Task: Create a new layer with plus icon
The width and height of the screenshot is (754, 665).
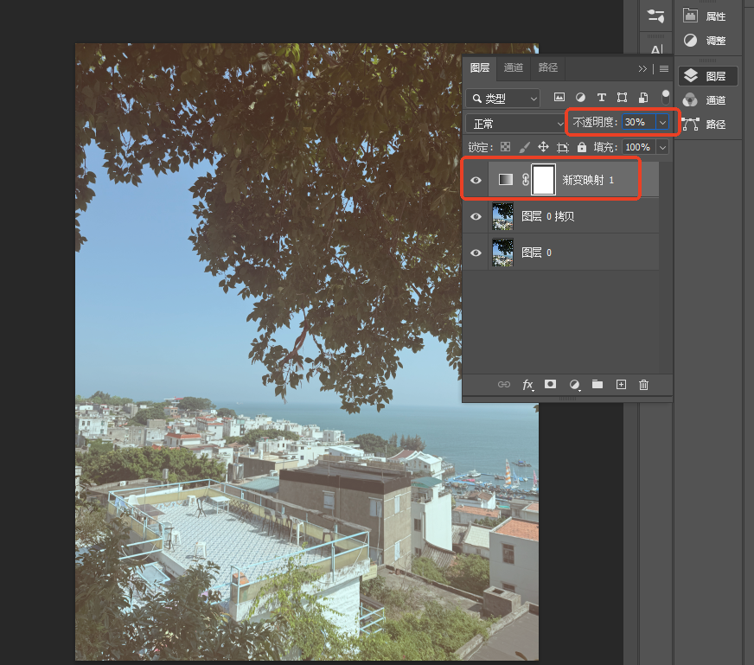Action: coord(621,385)
